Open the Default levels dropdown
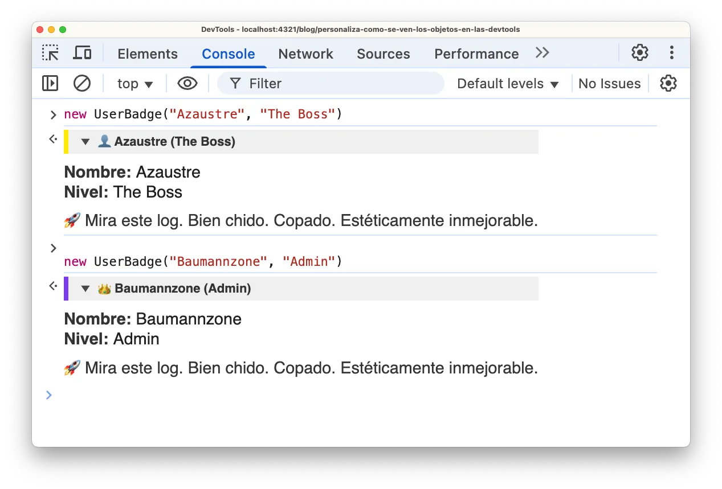722x489 pixels. (507, 83)
